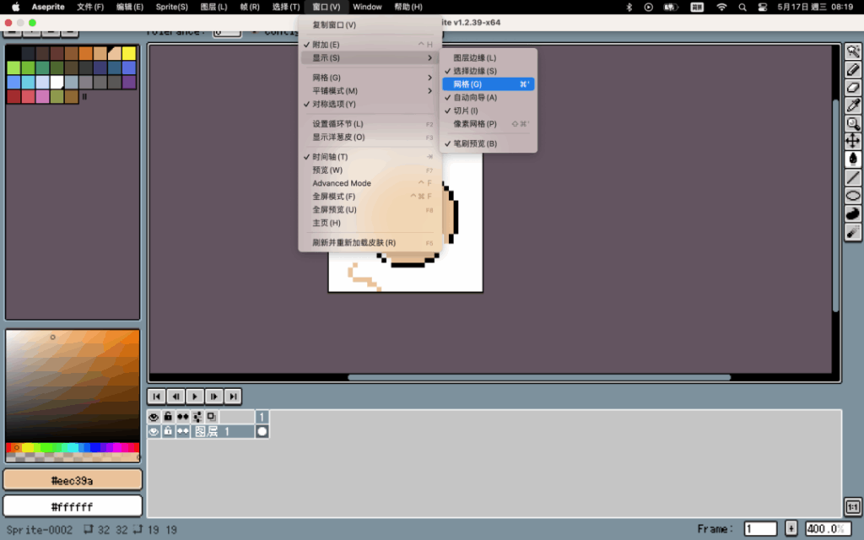864x540 pixels.
Task: Pick the Eraser tool
Action: [853, 87]
